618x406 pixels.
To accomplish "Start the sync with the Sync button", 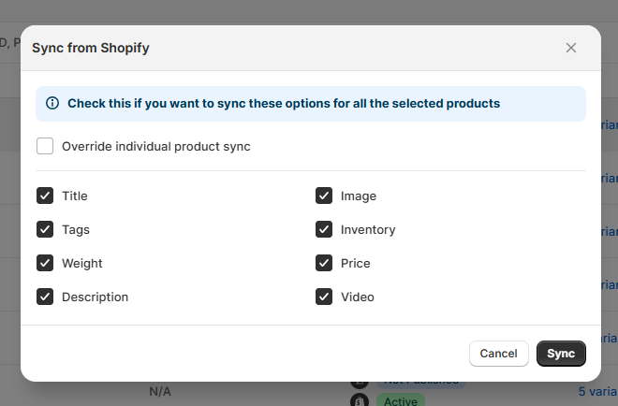I will click(x=561, y=354).
